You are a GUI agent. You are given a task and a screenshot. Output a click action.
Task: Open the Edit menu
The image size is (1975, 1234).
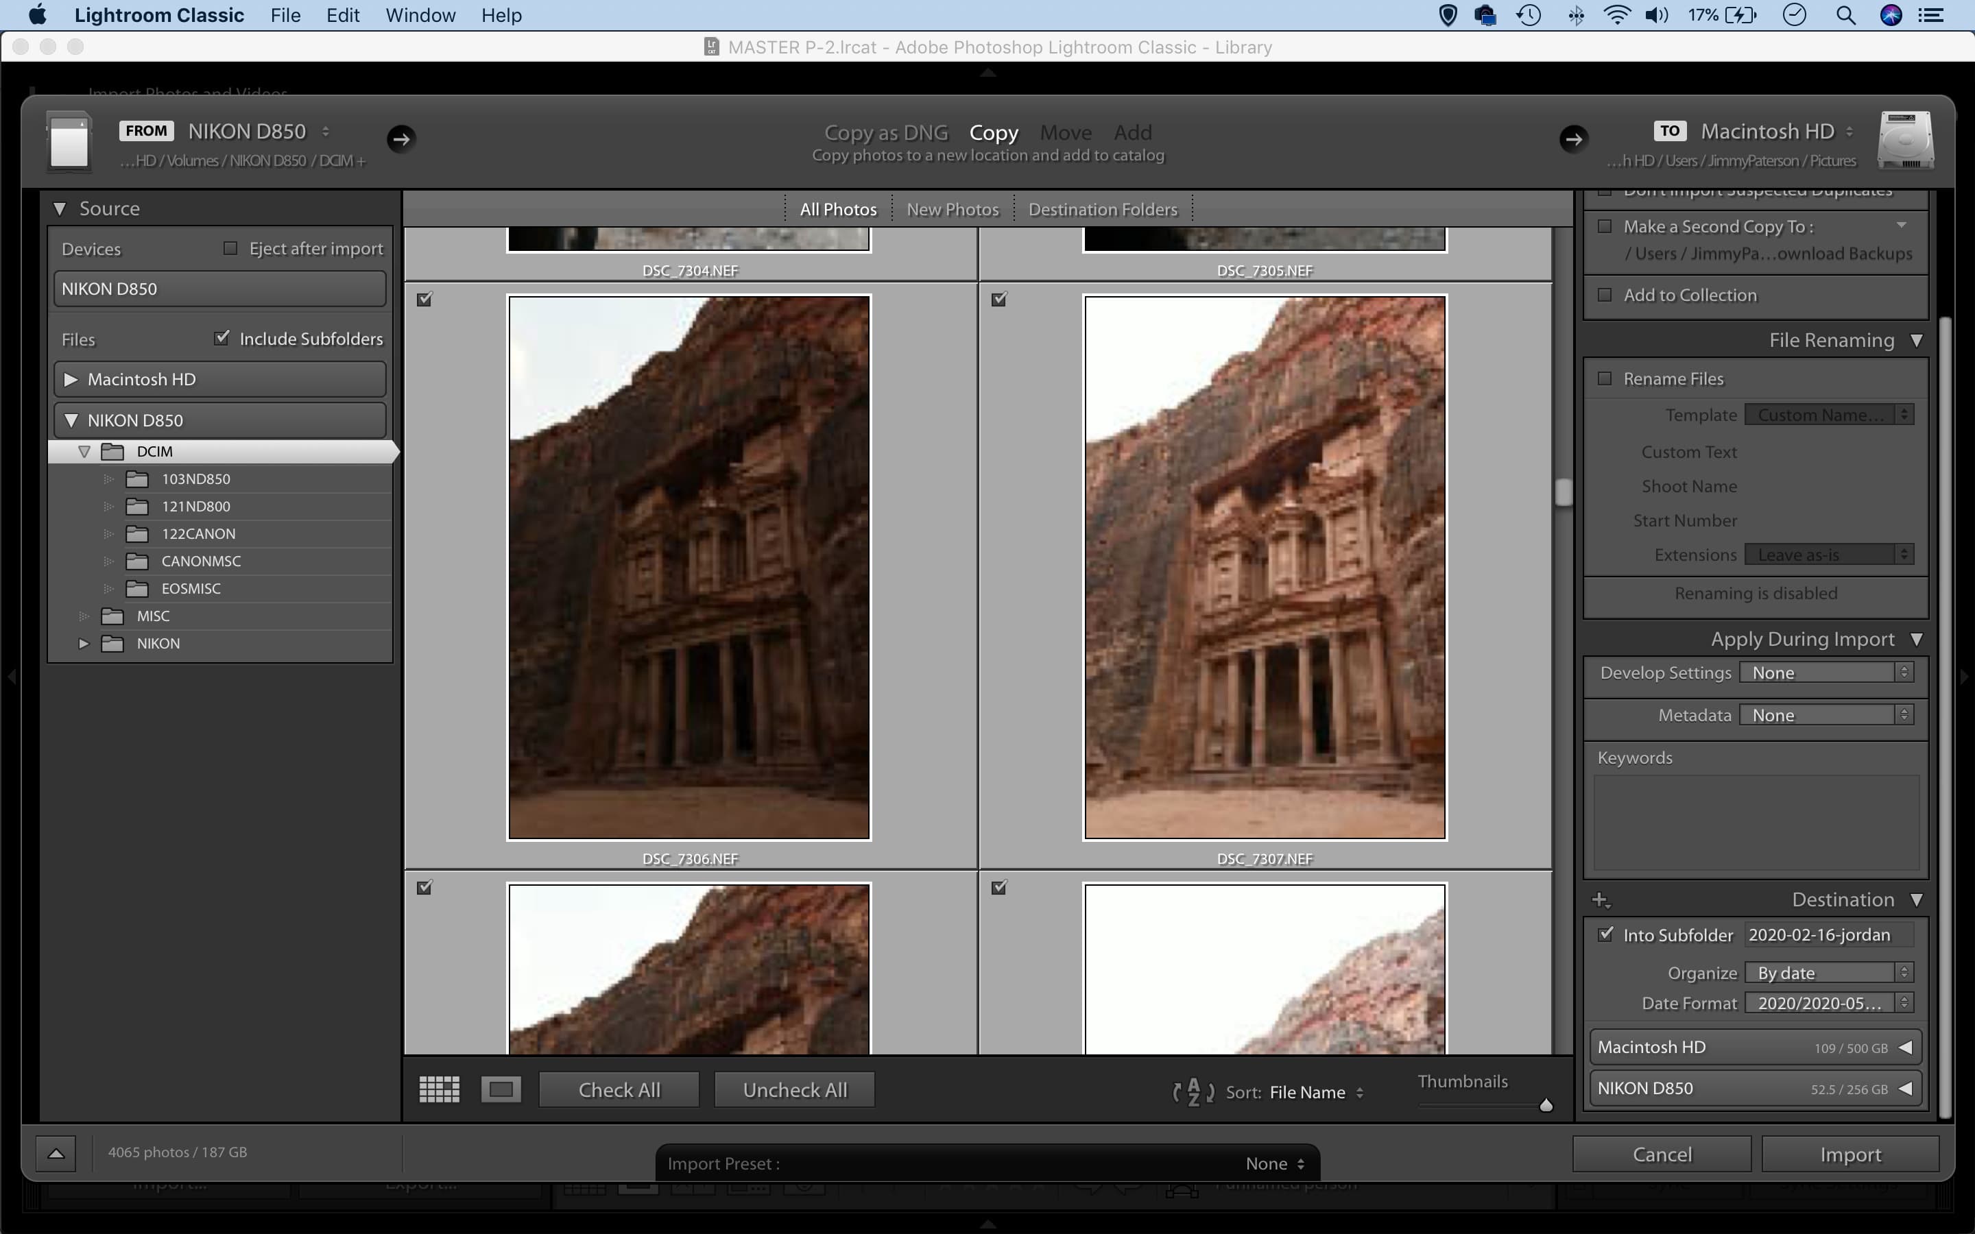pyautogui.click(x=343, y=14)
